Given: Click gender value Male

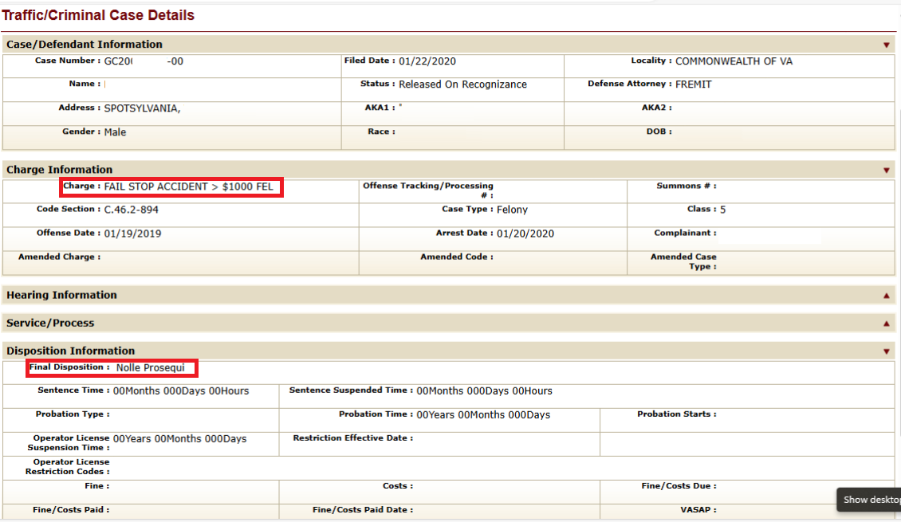Looking at the screenshot, I should (x=115, y=132).
